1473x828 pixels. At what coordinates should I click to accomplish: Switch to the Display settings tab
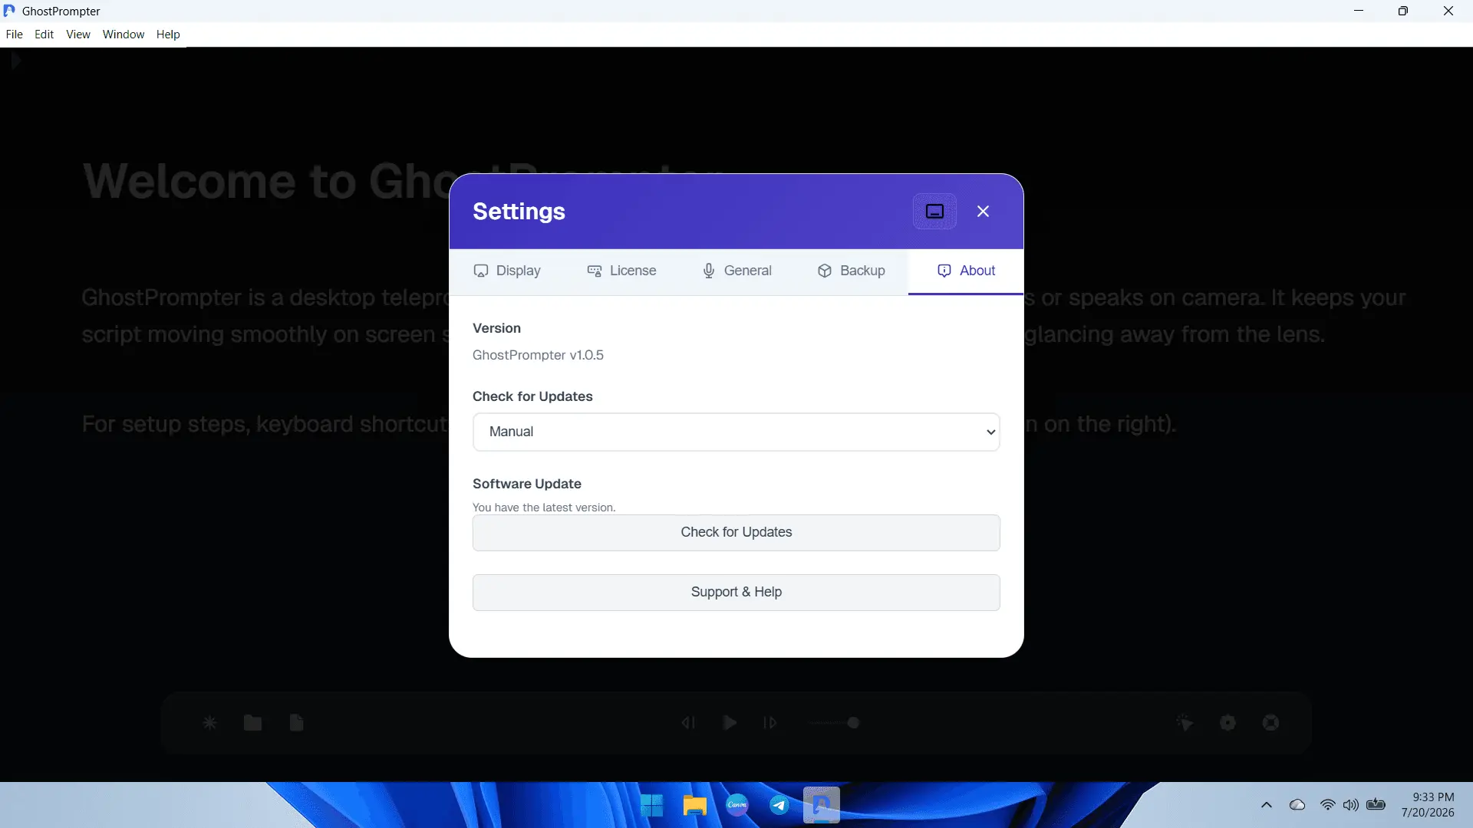[506, 271]
